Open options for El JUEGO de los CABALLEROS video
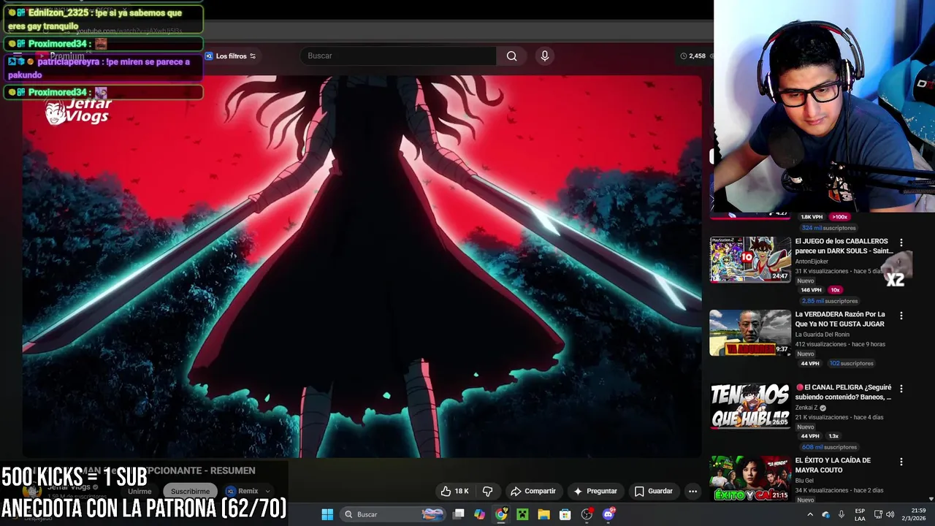Image resolution: width=935 pixels, height=526 pixels. [x=901, y=243]
